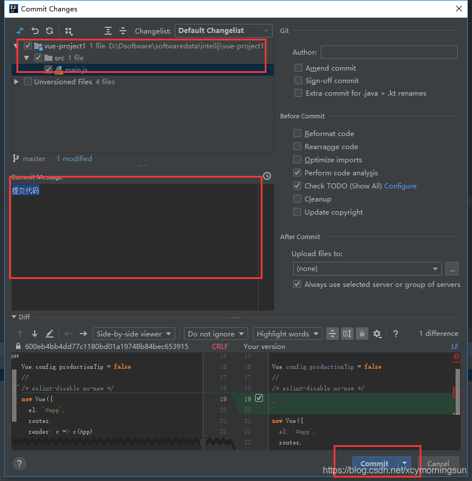472x481 pixels.
Task: Open the diff settings gear icon
Action: 377,334
